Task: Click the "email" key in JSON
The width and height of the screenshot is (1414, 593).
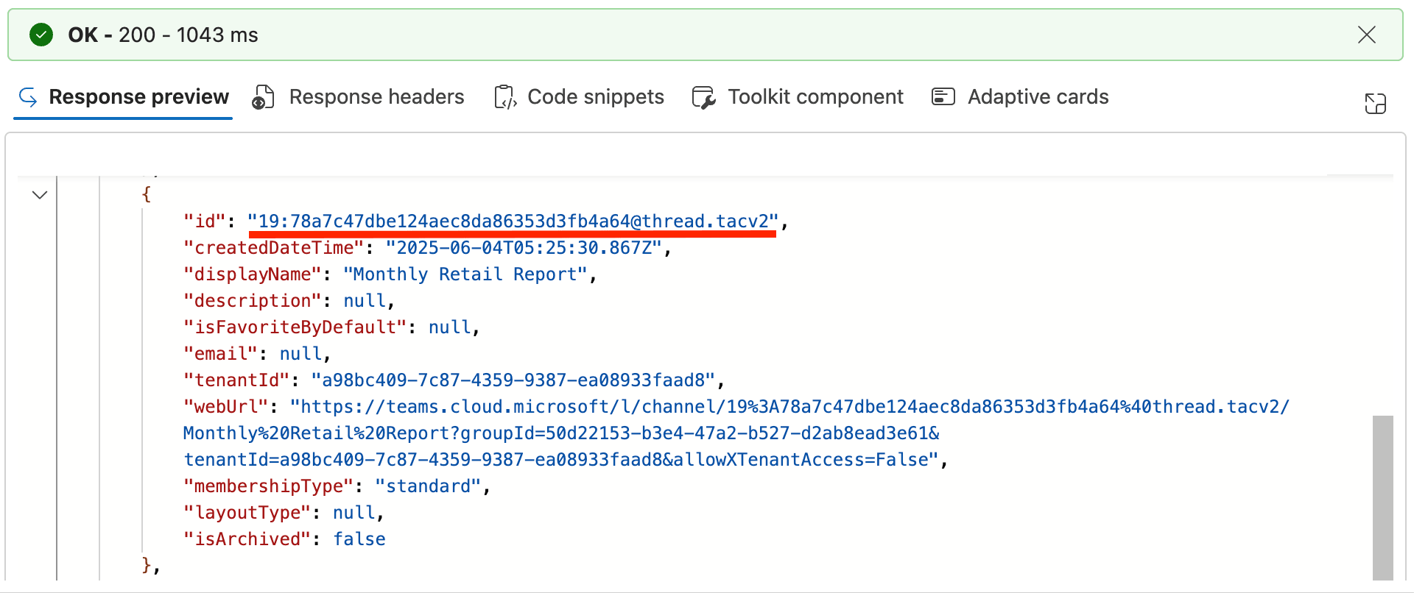Action: pyautogui.click(x=221, y=354)
